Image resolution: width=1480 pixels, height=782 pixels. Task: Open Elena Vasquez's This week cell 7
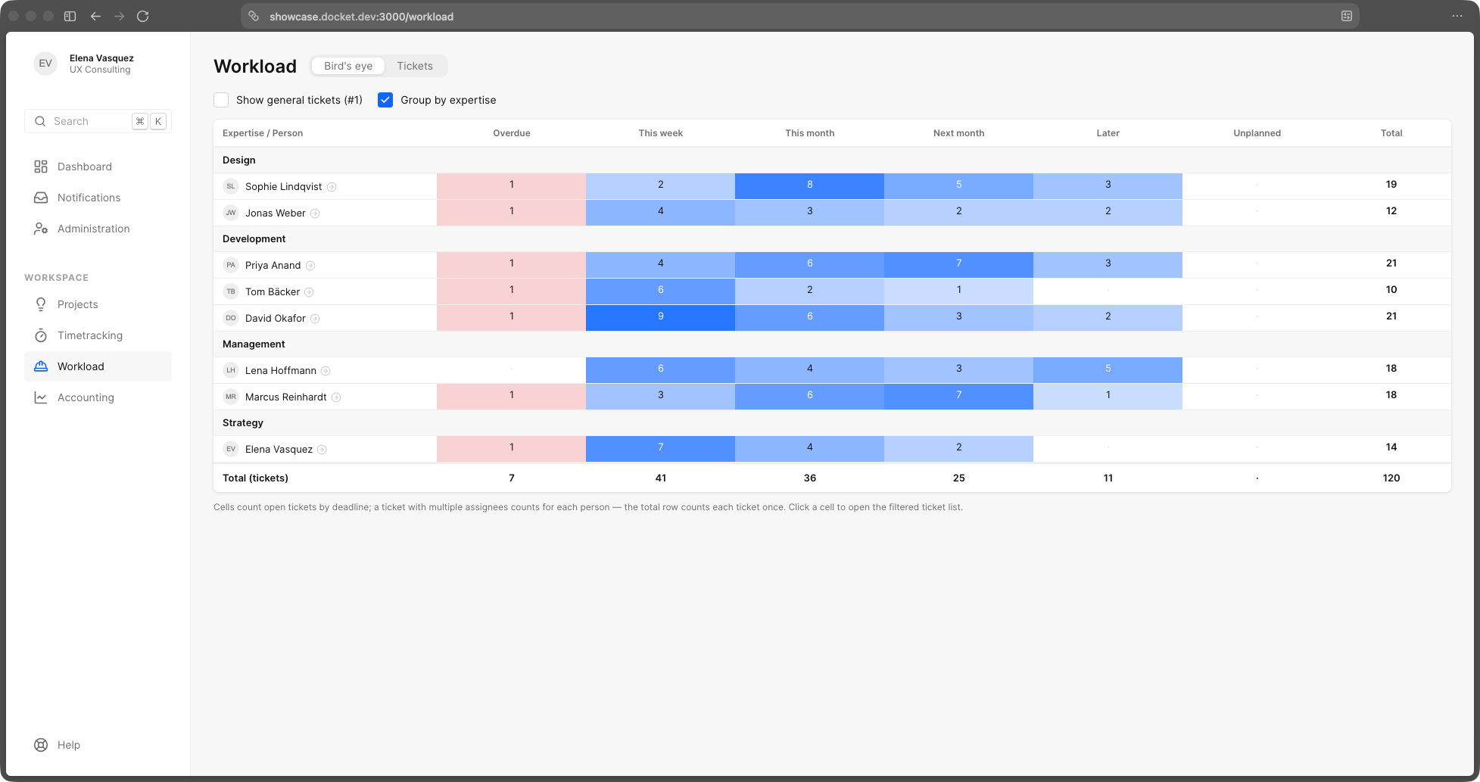click(x=660, y=449)
